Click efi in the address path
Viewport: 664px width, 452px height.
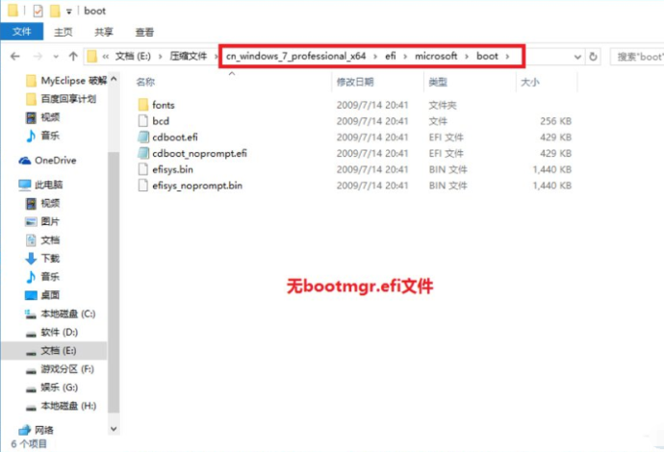coord(391,57)
